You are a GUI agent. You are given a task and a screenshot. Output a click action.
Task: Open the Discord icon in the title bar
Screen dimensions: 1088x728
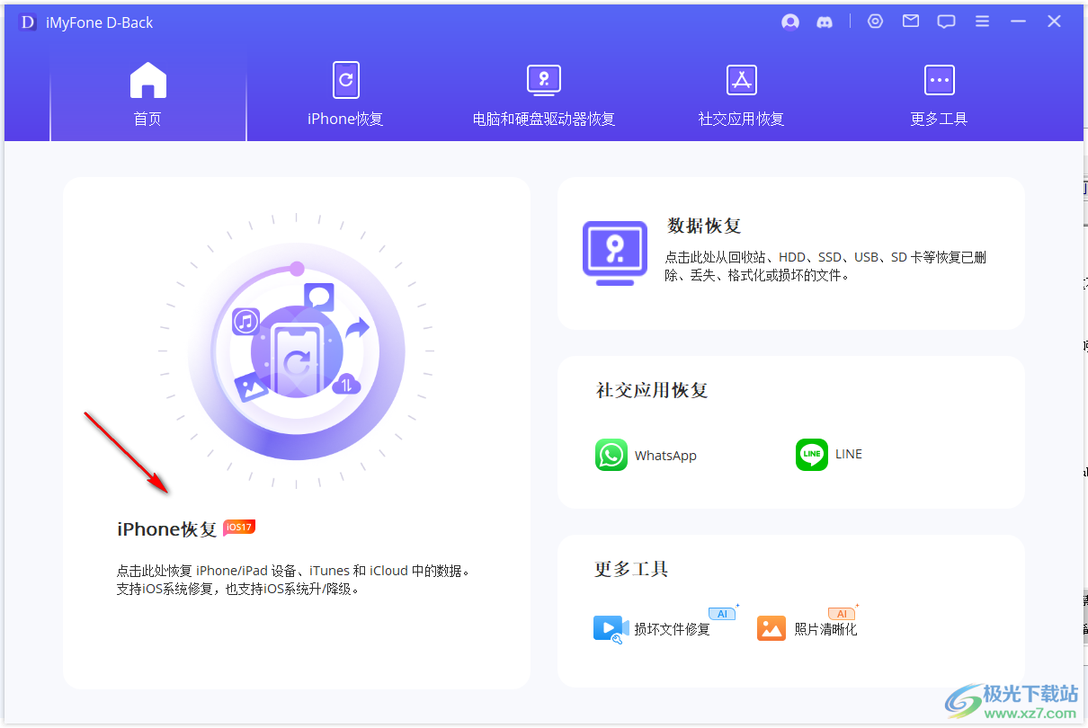(825, 21)
